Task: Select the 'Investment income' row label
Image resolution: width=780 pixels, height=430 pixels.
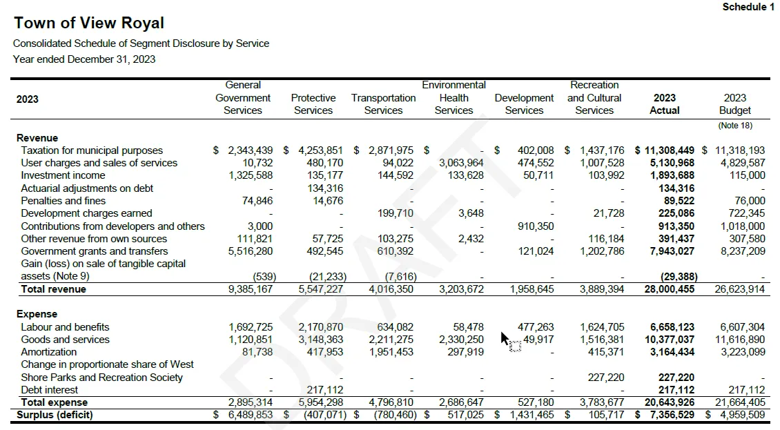Action: pyautogui.click(x=64, y=175)
